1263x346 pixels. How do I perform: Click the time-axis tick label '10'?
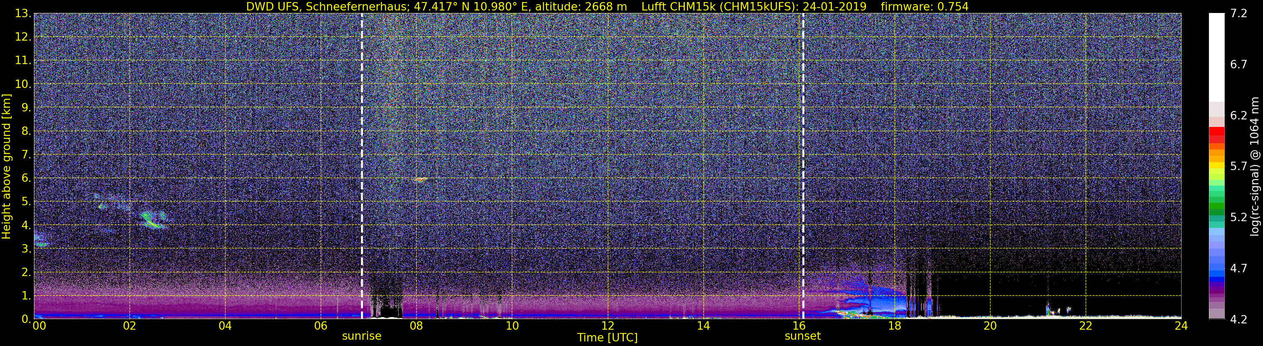(512, 326)
